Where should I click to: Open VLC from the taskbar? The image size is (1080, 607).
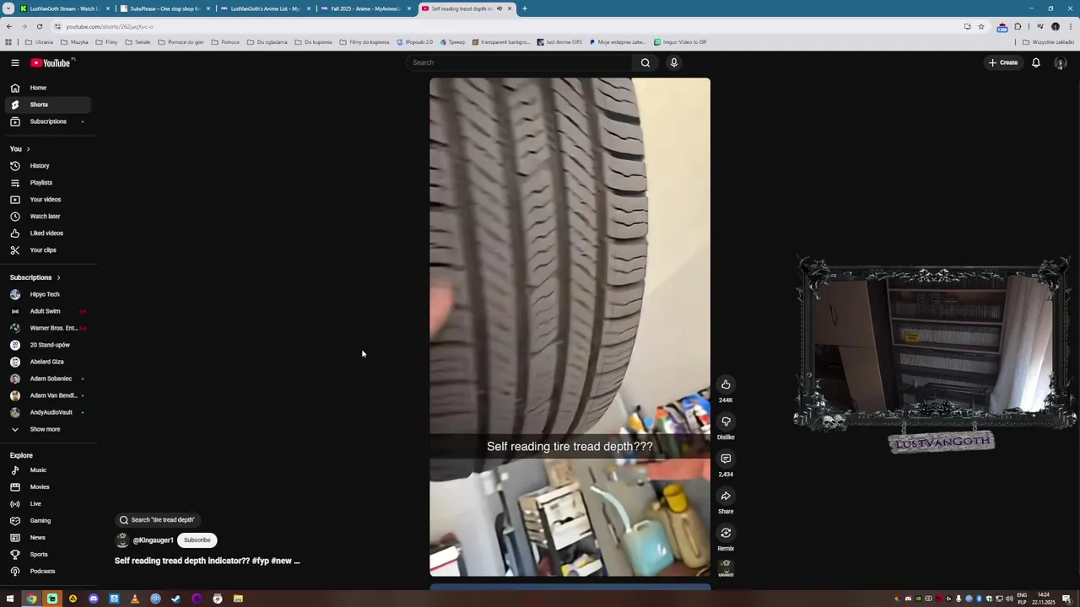[x=135, y=599]
